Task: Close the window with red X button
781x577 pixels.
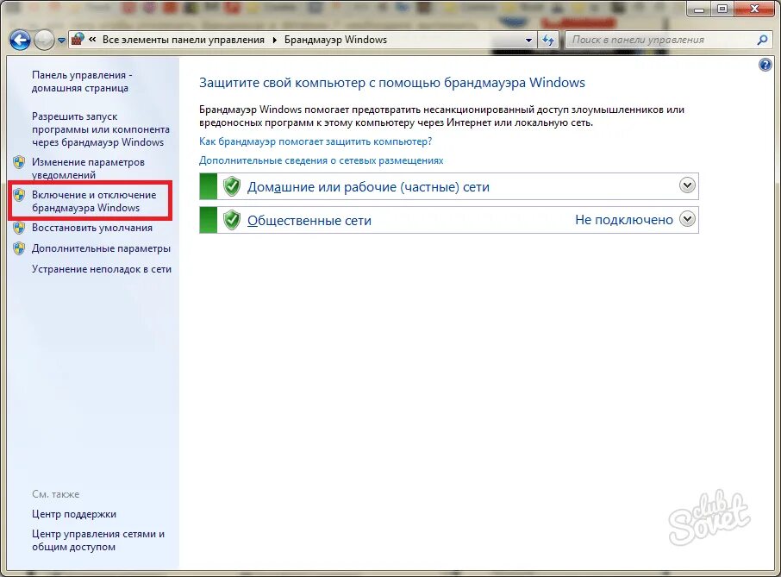Action: pyautogui.click(x=754, y=9)
